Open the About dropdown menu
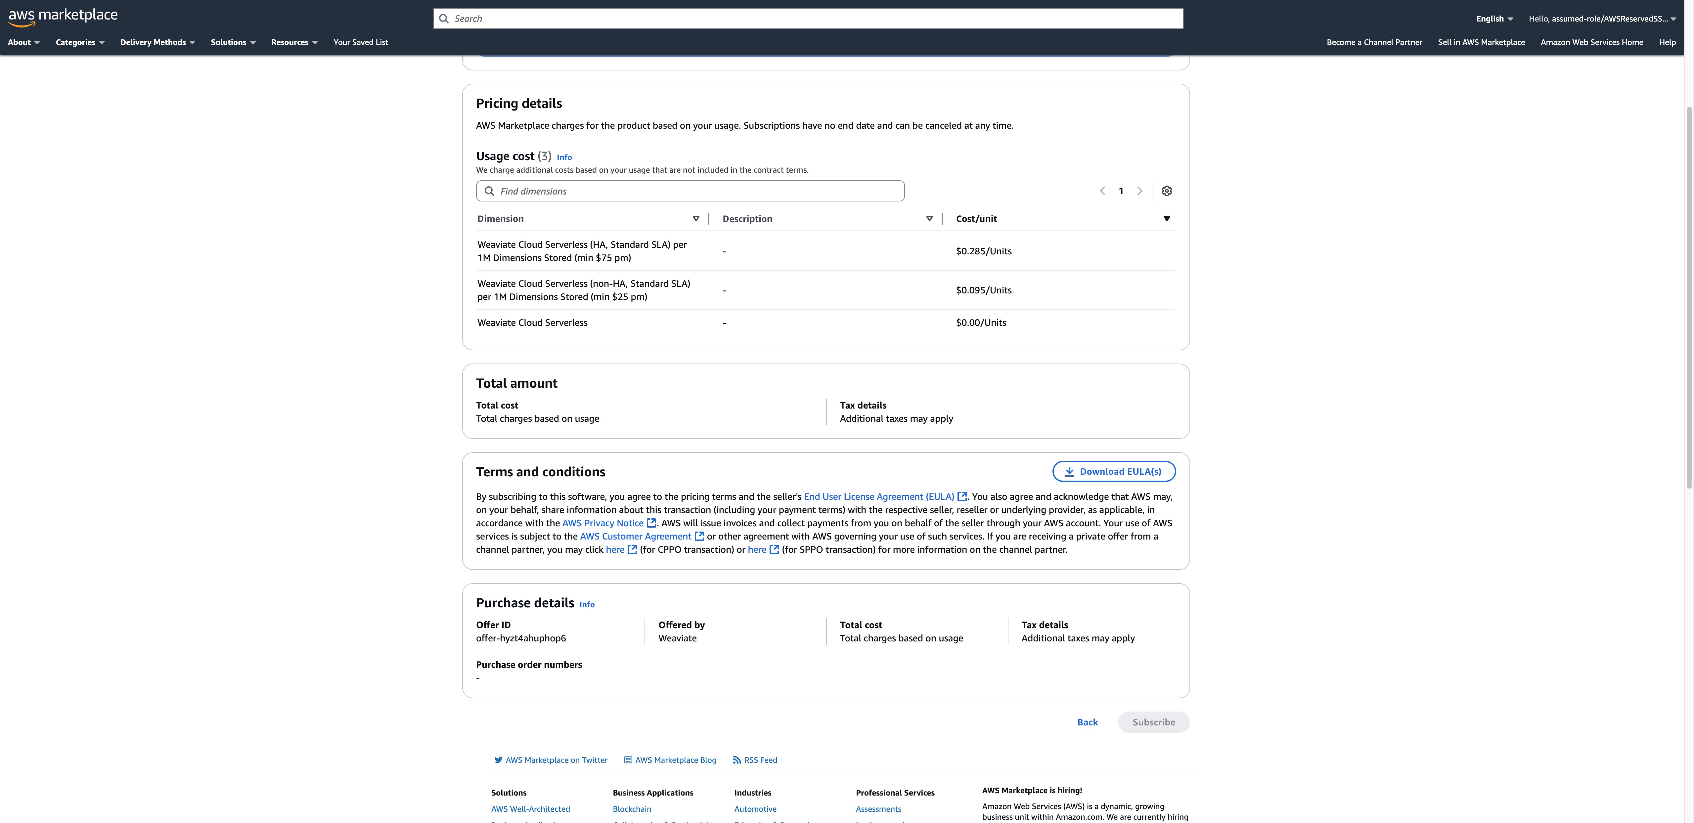1694x823 pixels. tap(24, 42)
